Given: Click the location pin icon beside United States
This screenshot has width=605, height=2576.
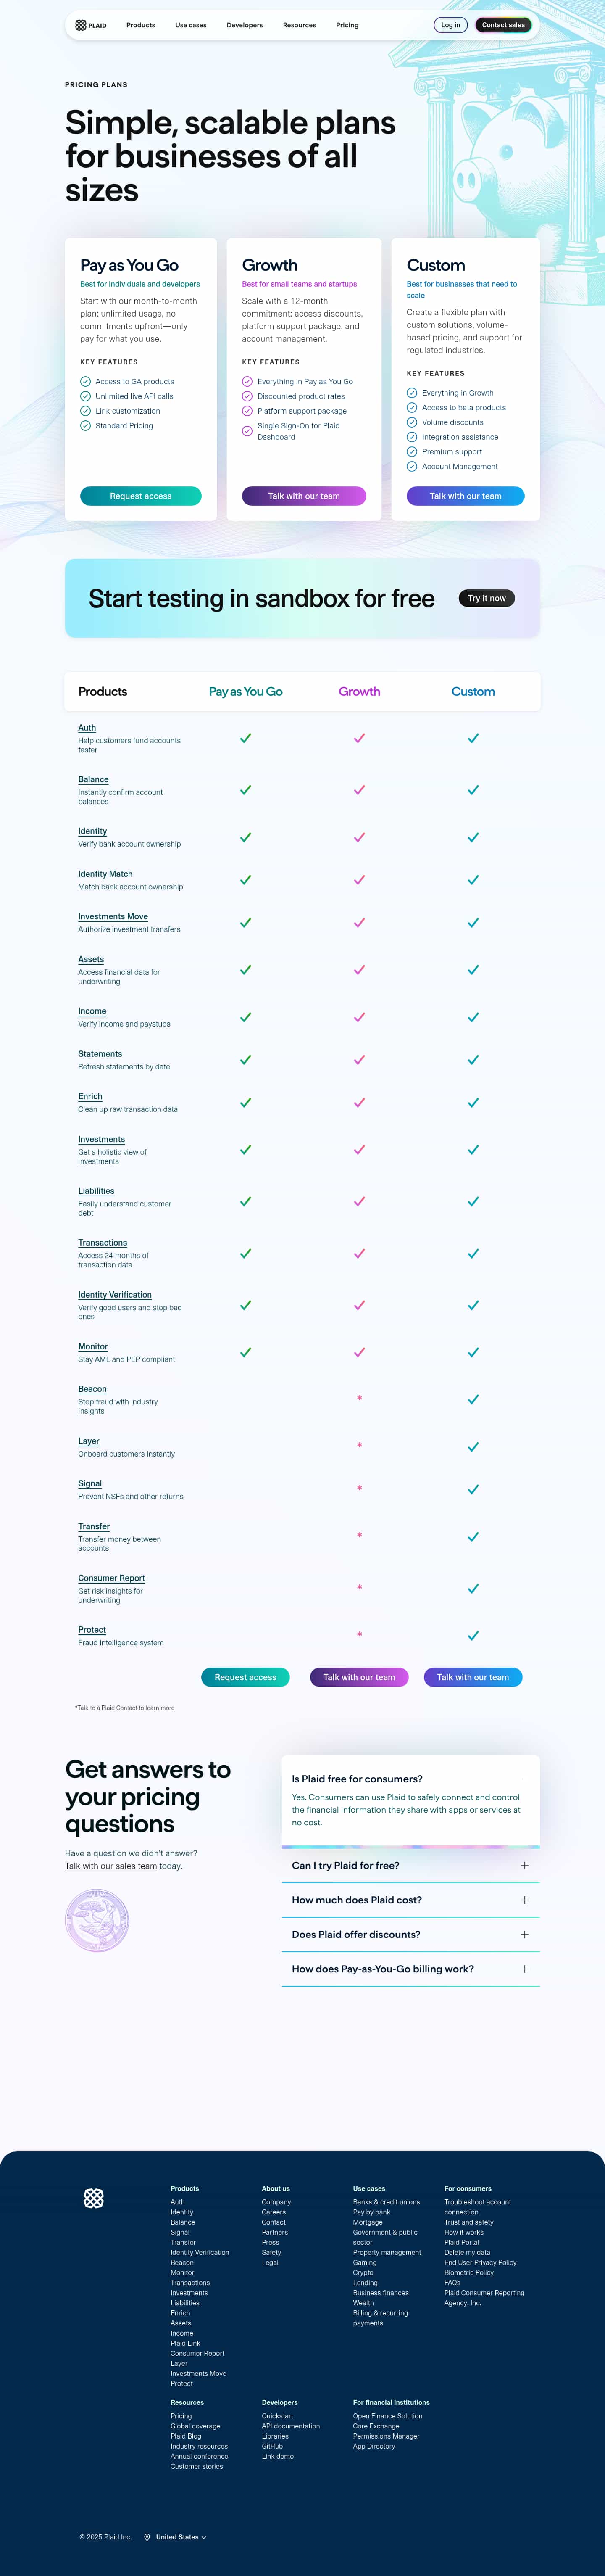Looking at the screenshot, I should click(147, 2536).
